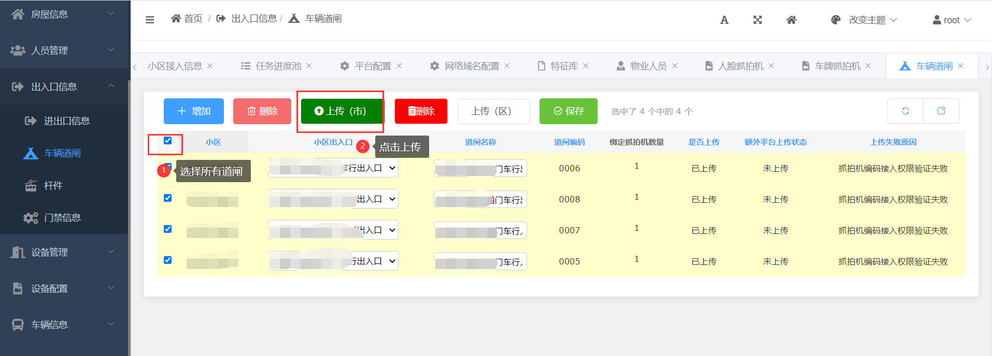992x356 pixels.
Task: Switch to the 小区接入信息 tab
Action: pyautogui.click(x=175, y=66)
